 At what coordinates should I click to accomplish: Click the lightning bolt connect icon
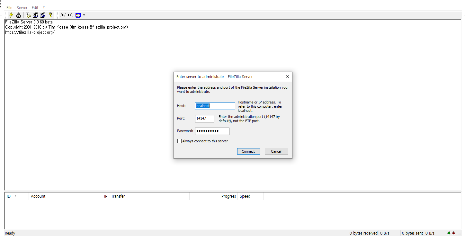pos(11,15)
